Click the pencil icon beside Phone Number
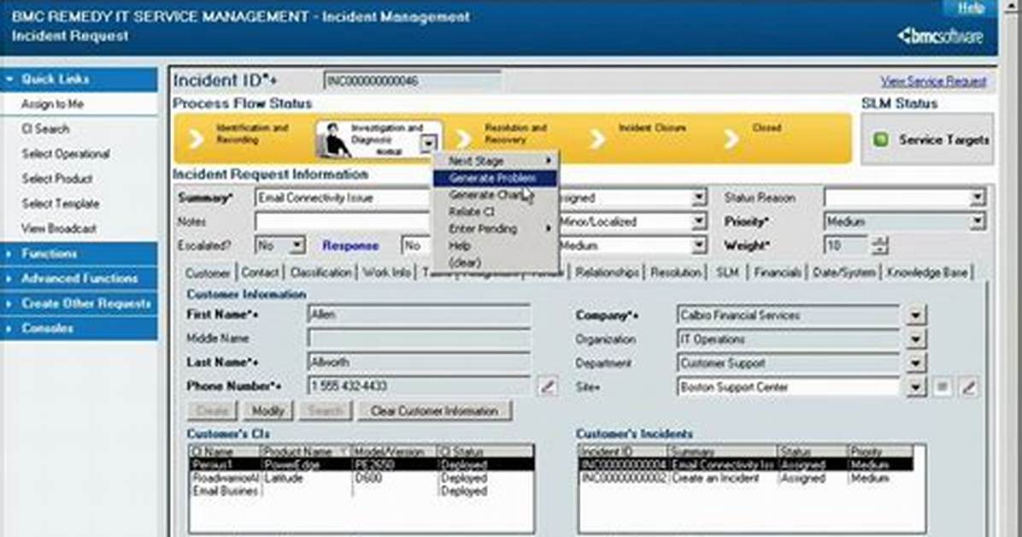Image resolution: width=1022 pixels, height=537 pixels. [x=548, y=387]
